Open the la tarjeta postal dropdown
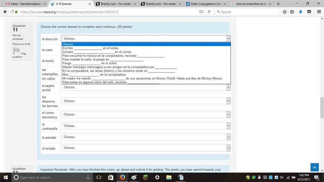The height and width of the screenshot is (182, 324). (x=146, y=87)
